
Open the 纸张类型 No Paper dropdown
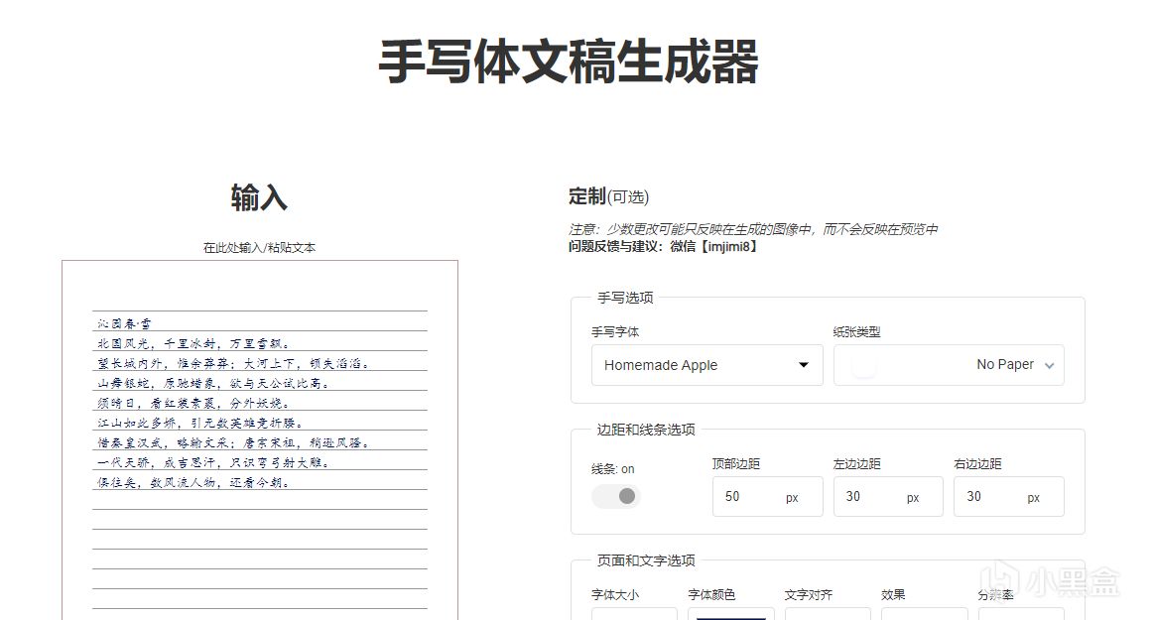point(949,365)
